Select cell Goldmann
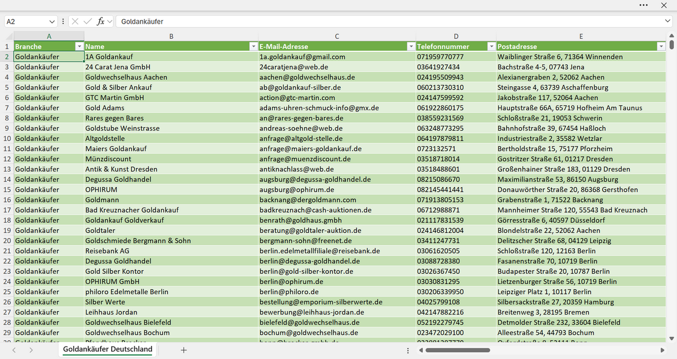The image size is (677, 359). click(x=171, y=200)
